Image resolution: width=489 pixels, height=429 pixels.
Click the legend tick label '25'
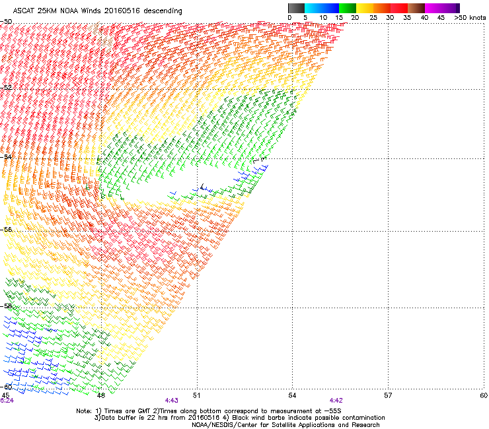tap(373, 18)
